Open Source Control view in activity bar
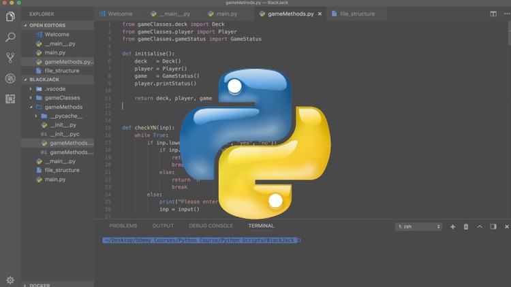Image resolution: width=511 pixels, height=287 pixels. coord(10,58)
